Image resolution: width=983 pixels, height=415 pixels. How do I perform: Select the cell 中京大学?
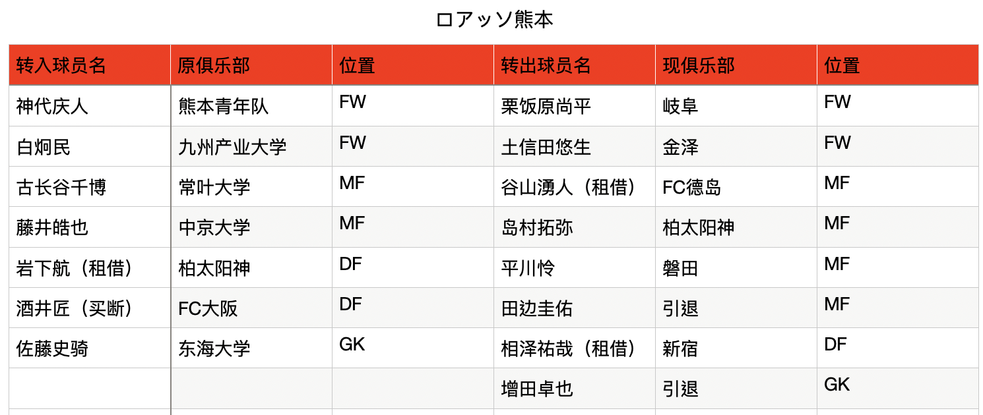(251, 227)
